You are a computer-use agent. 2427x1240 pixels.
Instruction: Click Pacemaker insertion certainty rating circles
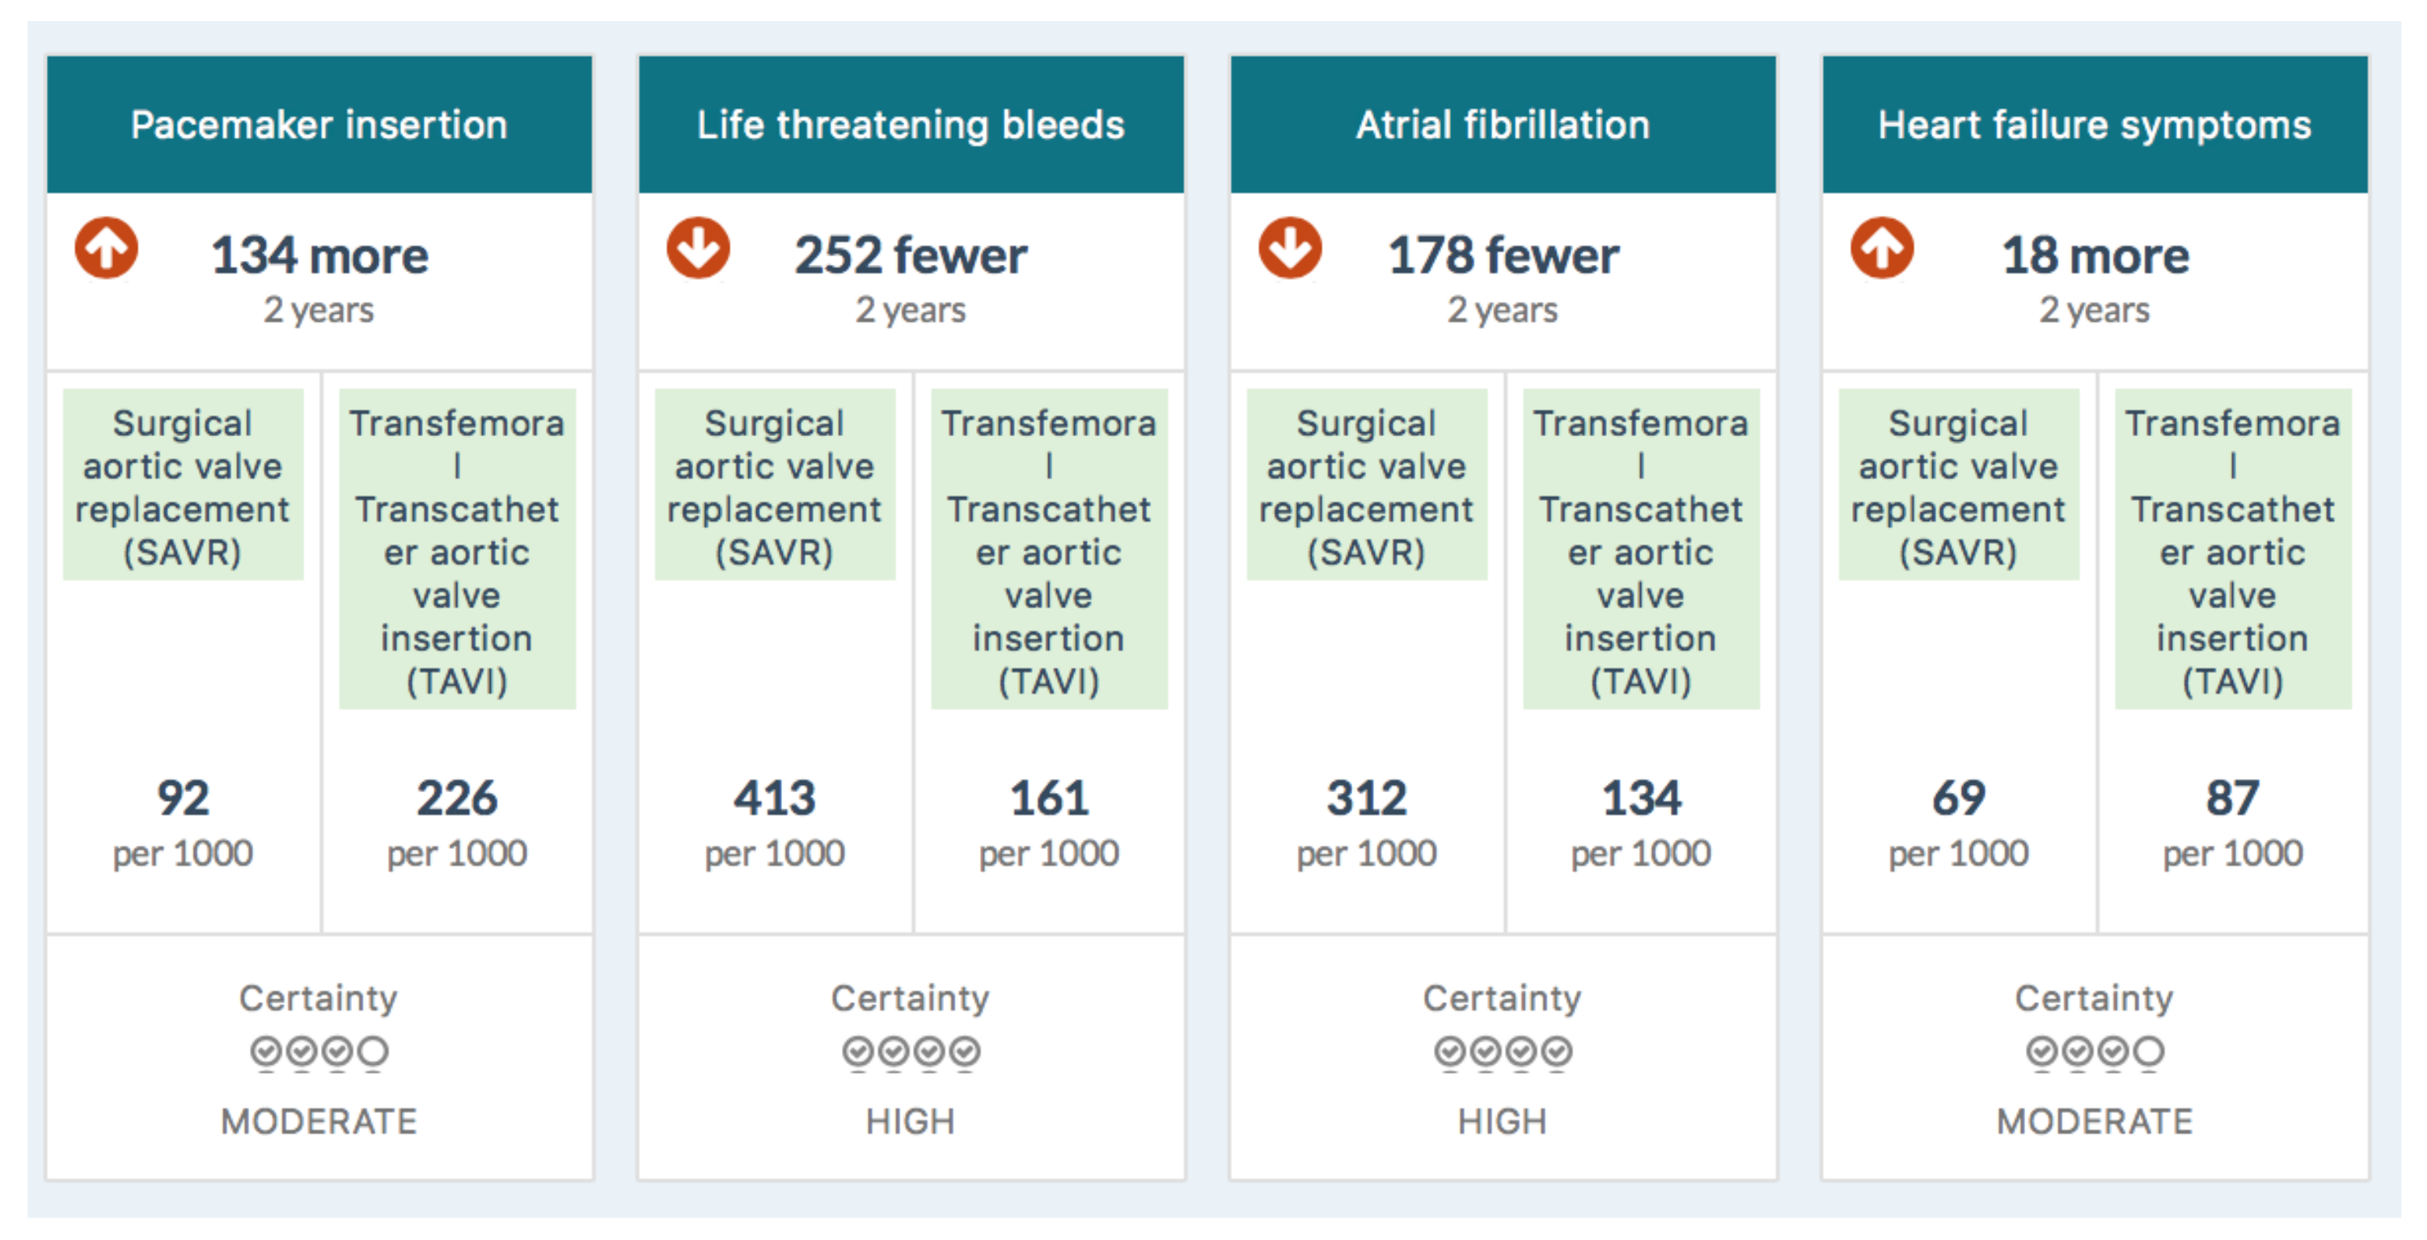[319, 1051]
